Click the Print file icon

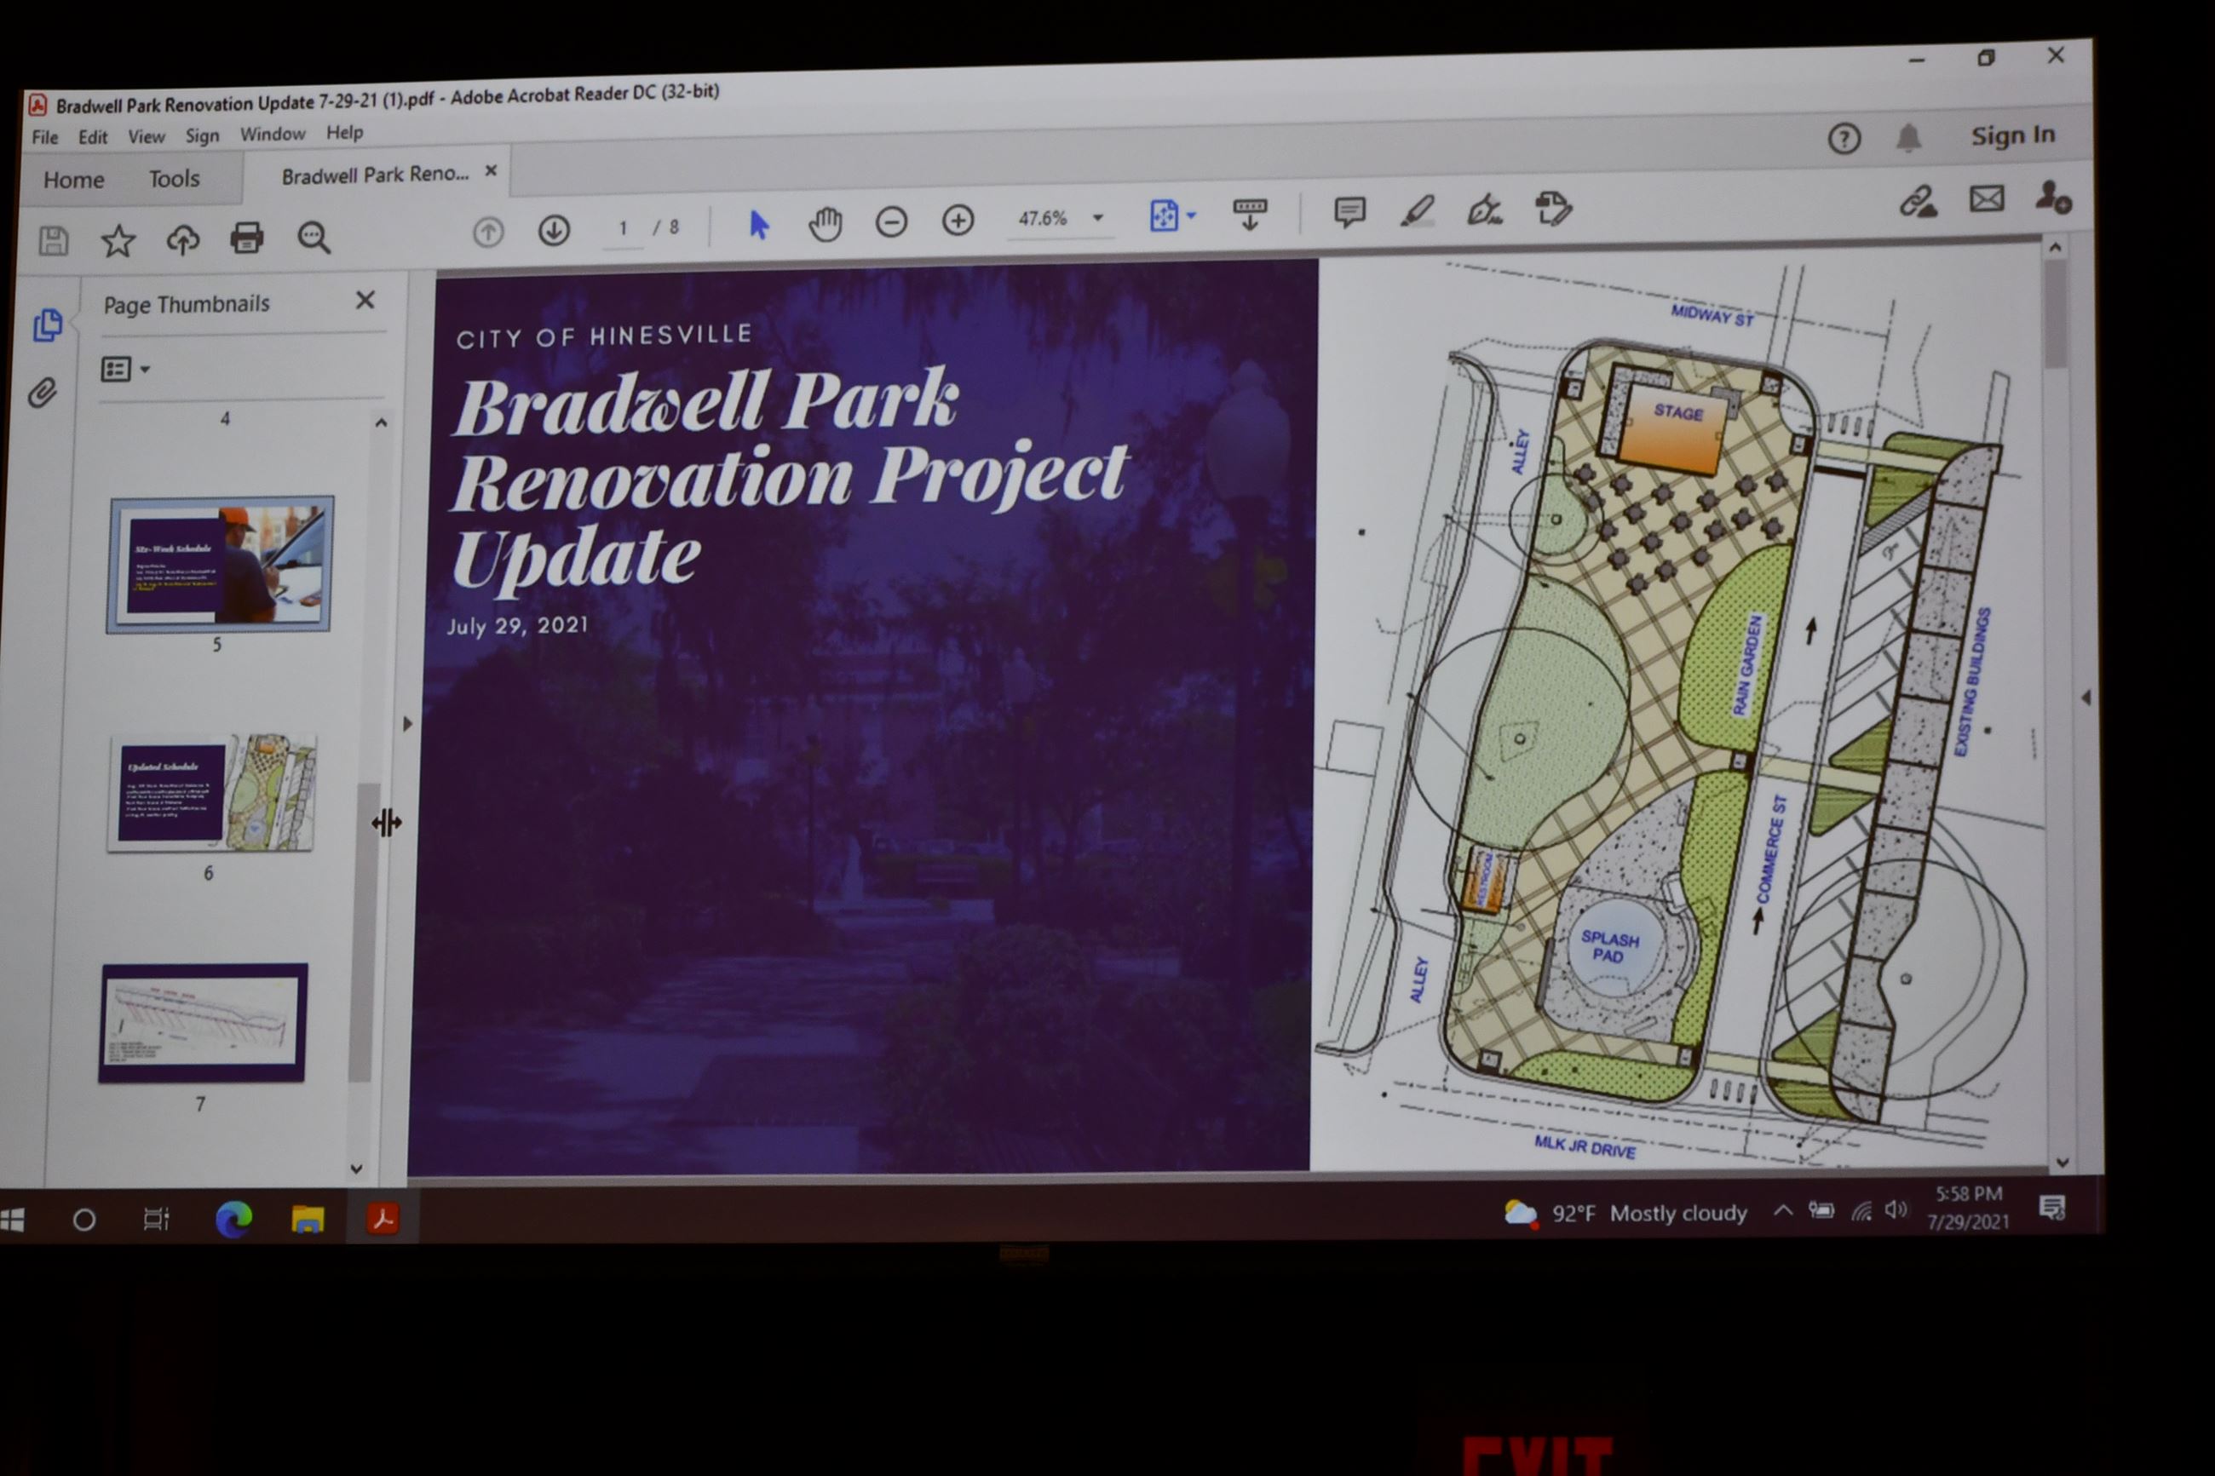pos(247,238)
